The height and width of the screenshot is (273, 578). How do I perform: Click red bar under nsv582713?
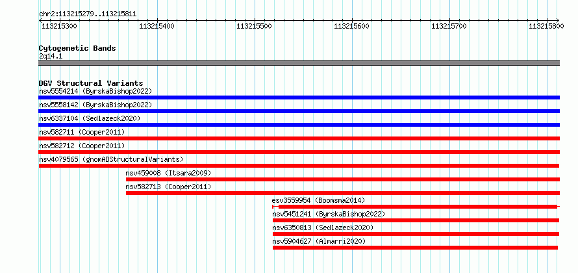pos(343,193)
